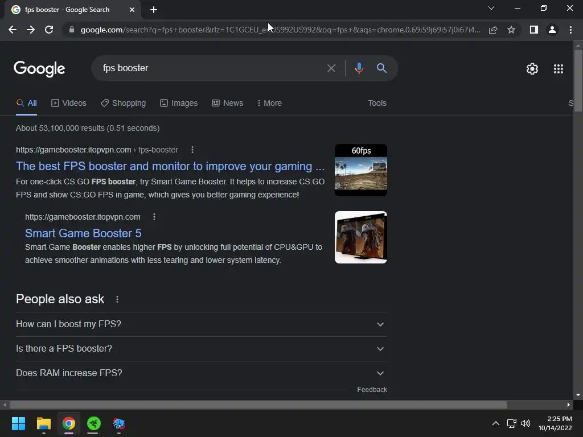The image size is (583, 437).
Task: Open the Chrome three-dot menu
Action: pyautogui.click(x=570, y=30)
